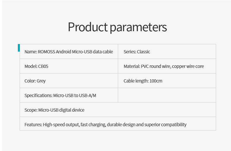
Task: Click the CB05 model number text
Action: click(x=43, y=66)
